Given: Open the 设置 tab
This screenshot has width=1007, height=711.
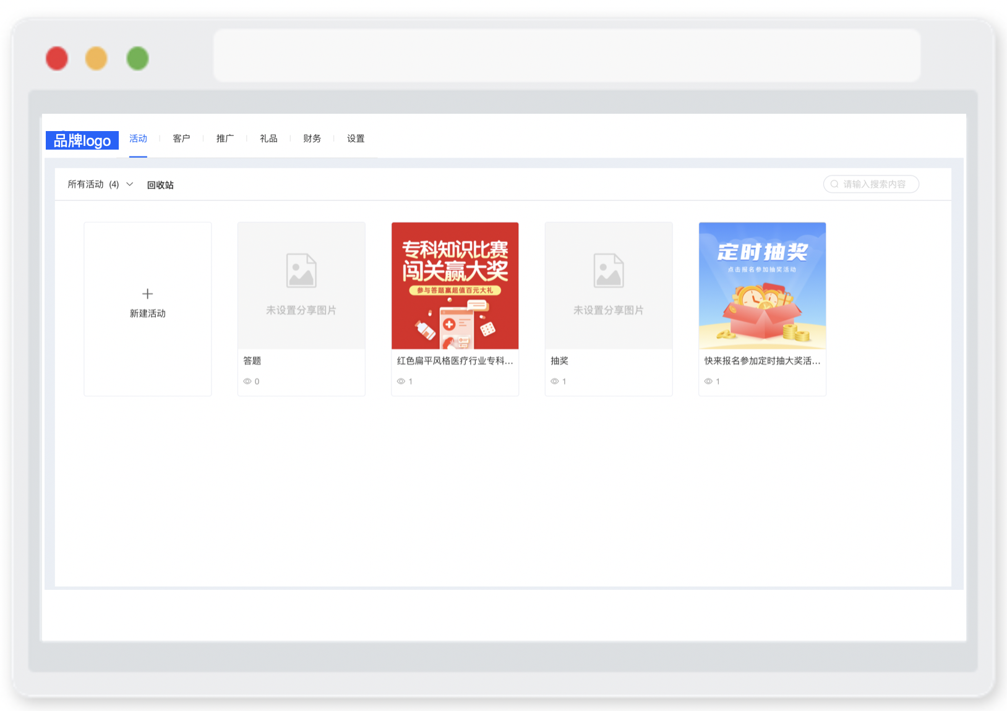Looking at the screenshot, I should [x=356, y=138].
